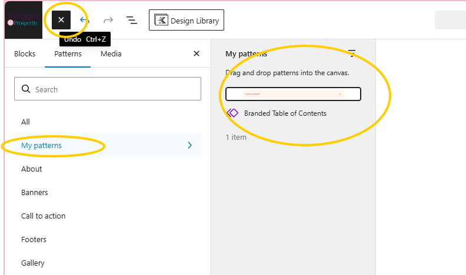
Task: Close the block inserter toggle button
Action: (61, 20)
